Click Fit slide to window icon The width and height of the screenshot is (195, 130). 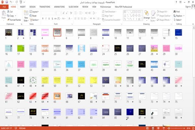click(x=193, y=128)
